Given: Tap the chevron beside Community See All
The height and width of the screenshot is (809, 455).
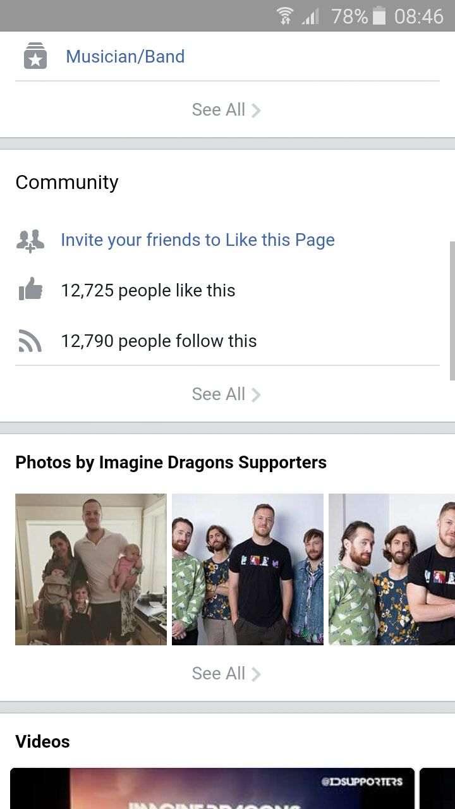Looking at the screenshot, I should (256, 395).
